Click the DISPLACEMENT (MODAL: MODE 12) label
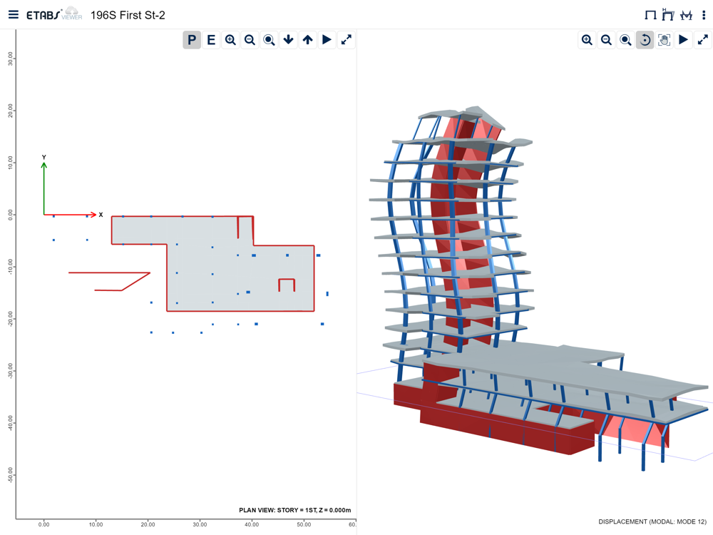713x535 pixels. coord(652,521)
